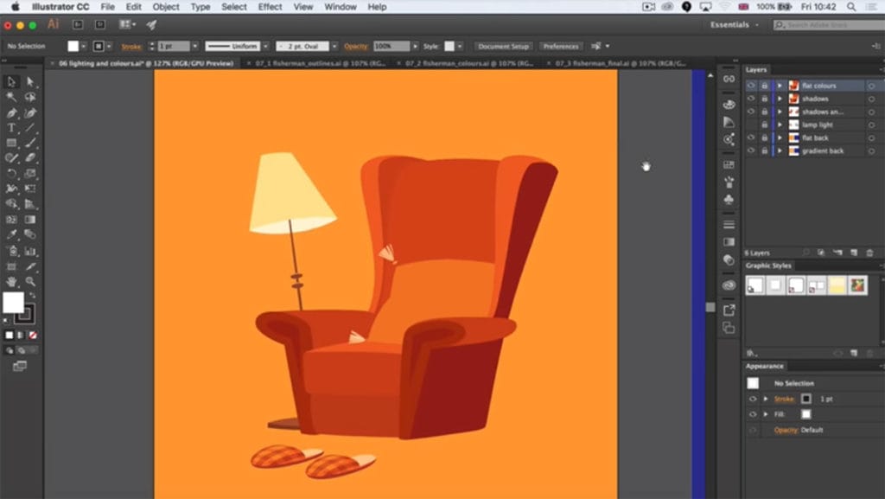Expand the flat colours layer
This screenshot has width=885, height=499.
(780, 86)
